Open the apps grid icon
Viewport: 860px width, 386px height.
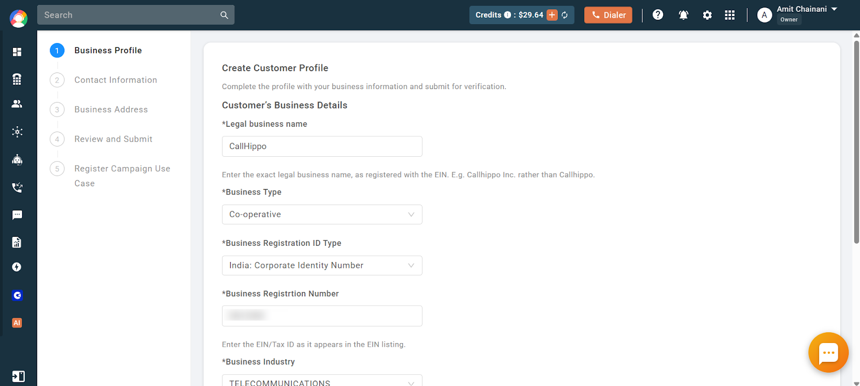pos(729,15)
